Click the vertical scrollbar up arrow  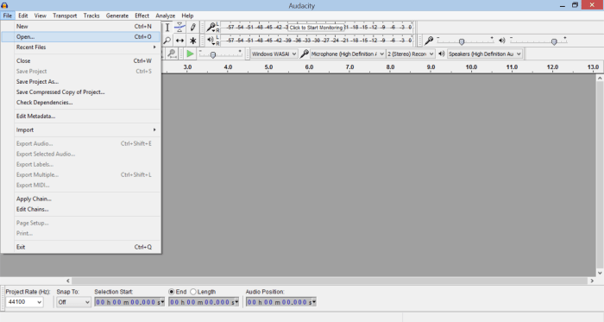click(600, 78)
